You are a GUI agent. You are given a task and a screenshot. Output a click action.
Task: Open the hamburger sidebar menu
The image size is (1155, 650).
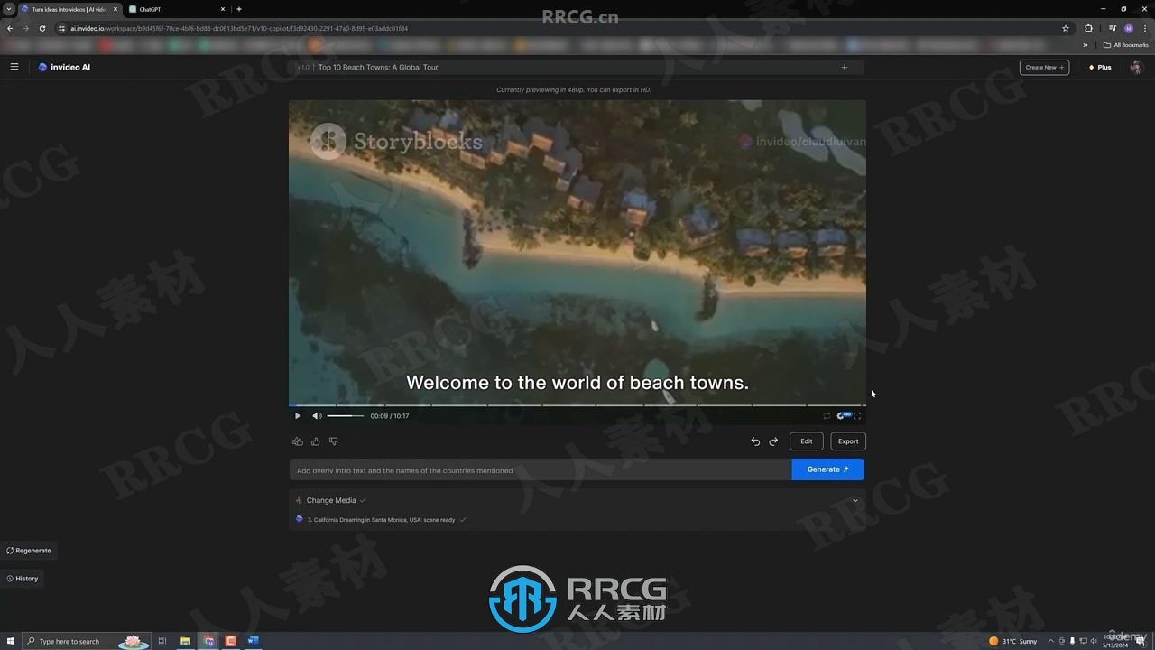pyautogui.click(x=14, y=67)
